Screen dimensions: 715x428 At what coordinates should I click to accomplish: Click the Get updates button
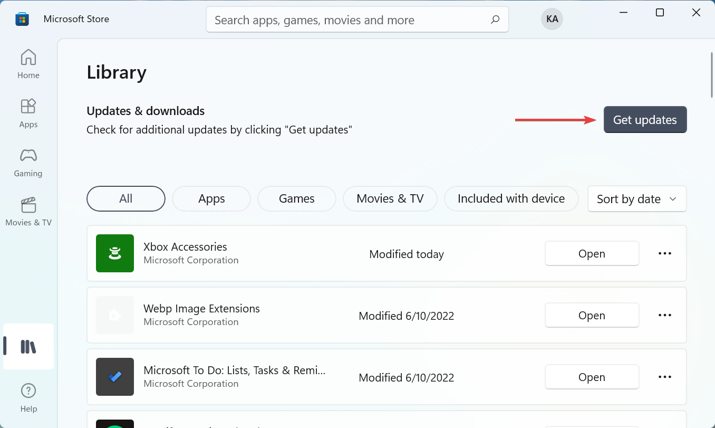click(645, 119)
